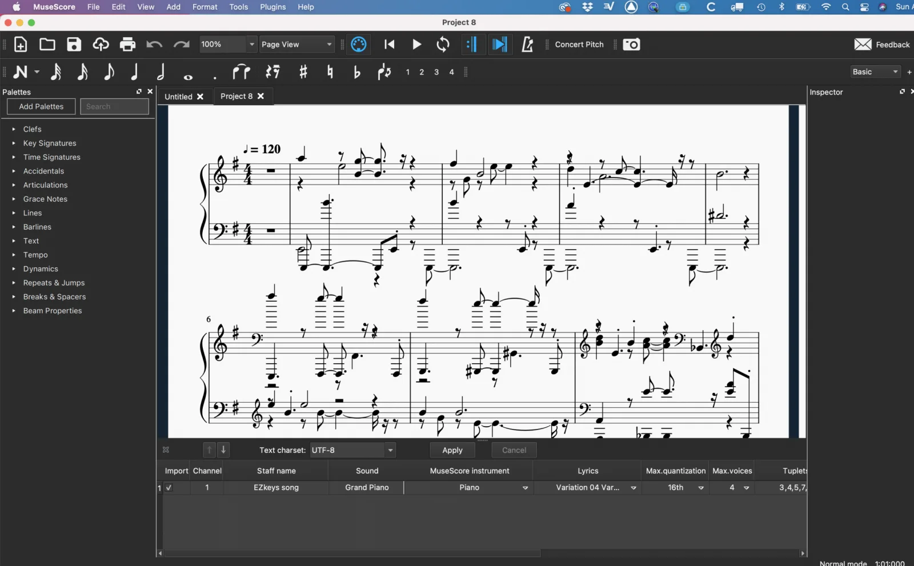Open the File menu
The width and height of the screenshot is (914, 566).
[x=94, y=7]
